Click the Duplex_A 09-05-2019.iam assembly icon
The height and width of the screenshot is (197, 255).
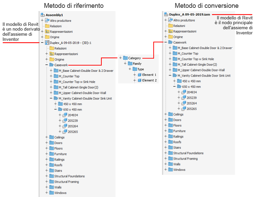pos(166,14)
